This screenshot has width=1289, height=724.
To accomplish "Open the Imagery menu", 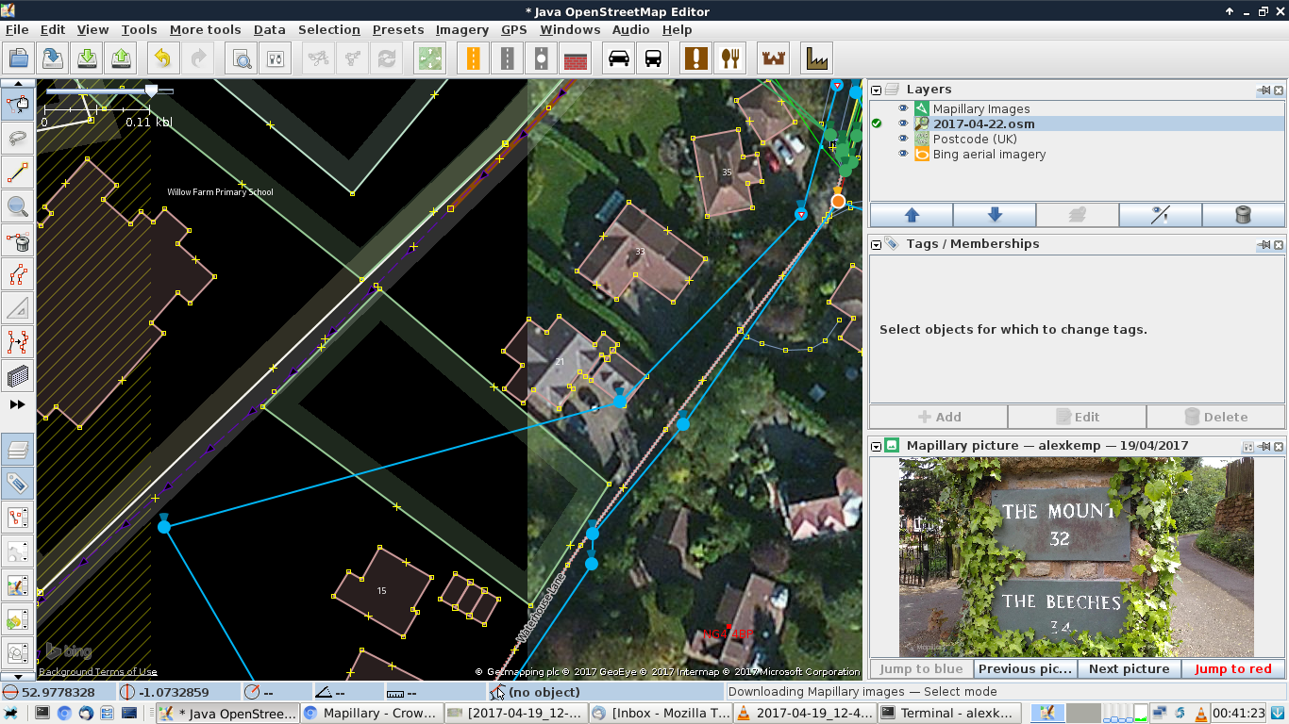I will tap(461, 29).
